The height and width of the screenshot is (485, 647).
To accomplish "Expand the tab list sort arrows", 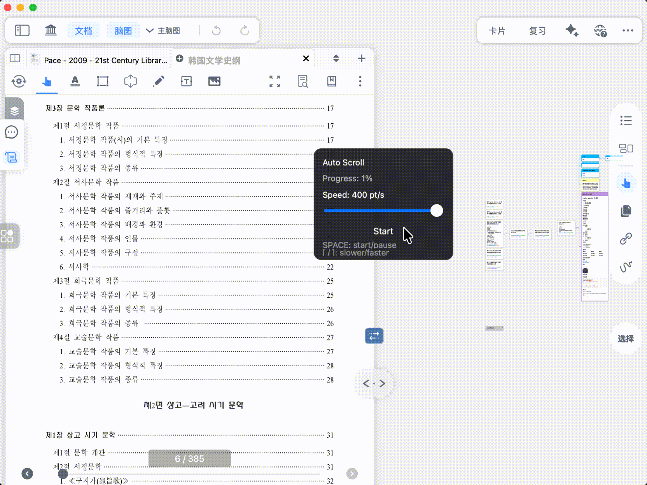I will (x=336, y=58).
